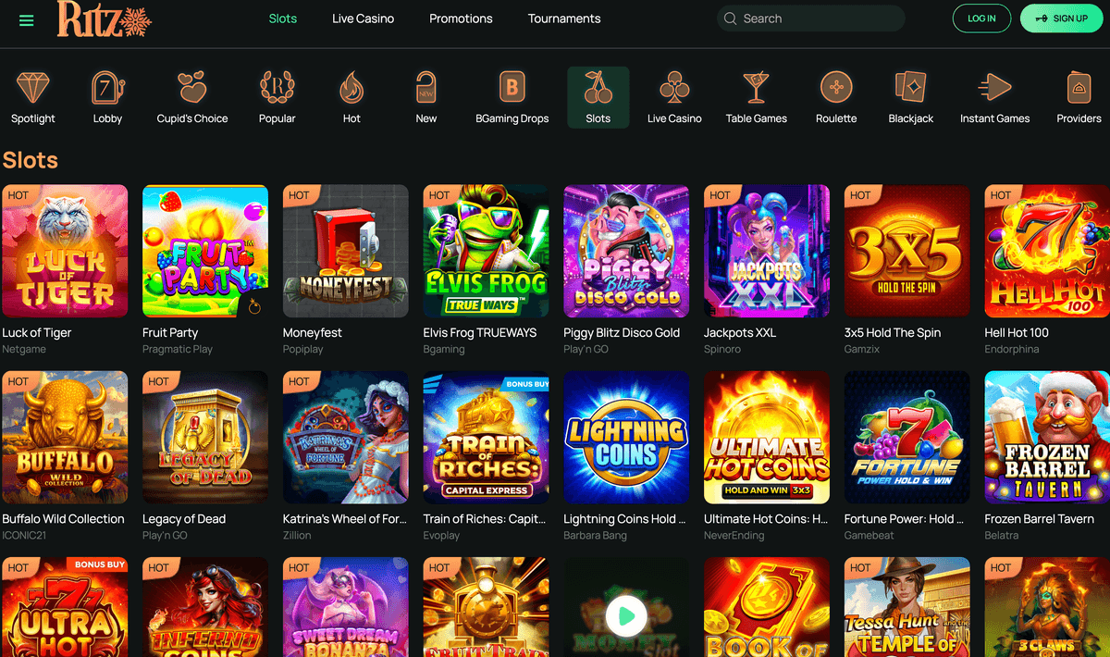Open the Legacy of Dead game thumbnail
1110x657 pixels.
(204, 437)
